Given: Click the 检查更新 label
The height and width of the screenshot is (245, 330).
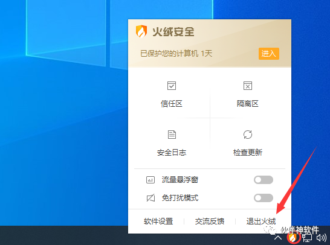Looking at the screenshot, I should 248,153.
